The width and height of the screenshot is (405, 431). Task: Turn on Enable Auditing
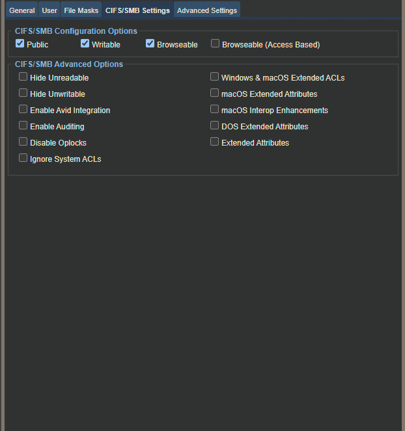[x=23, y=125]
